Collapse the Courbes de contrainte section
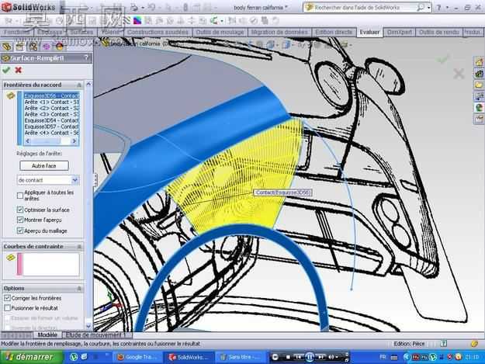Image resolution: width=485 pixels, height=364 pixels. pos(79,247)
